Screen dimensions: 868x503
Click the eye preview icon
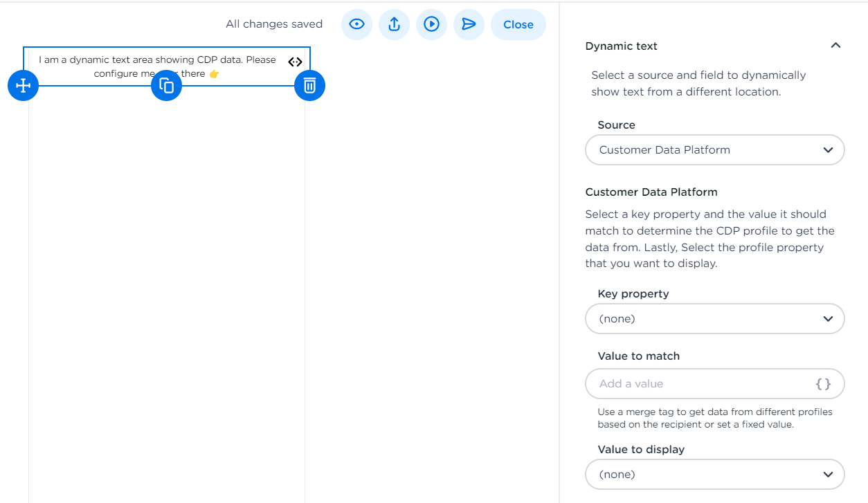click(356, 24)
